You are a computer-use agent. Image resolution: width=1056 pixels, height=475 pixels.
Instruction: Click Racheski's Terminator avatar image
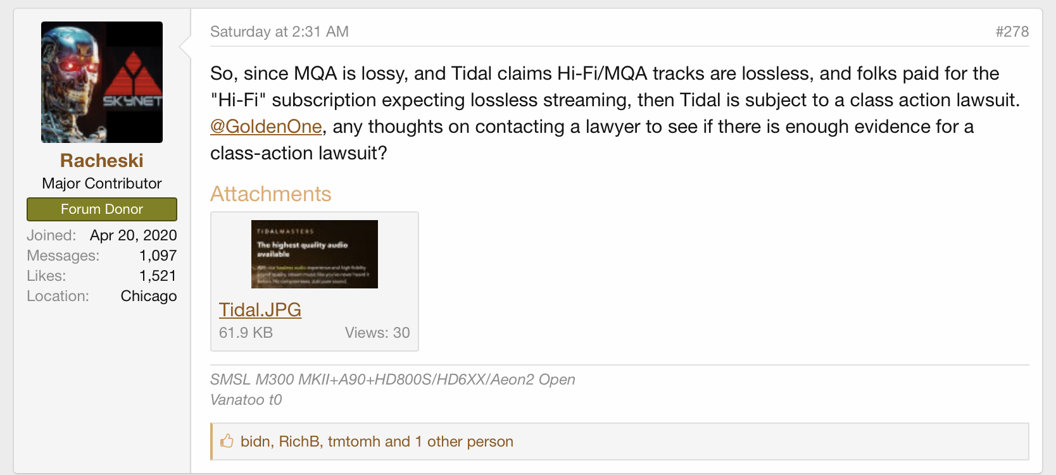102,82
